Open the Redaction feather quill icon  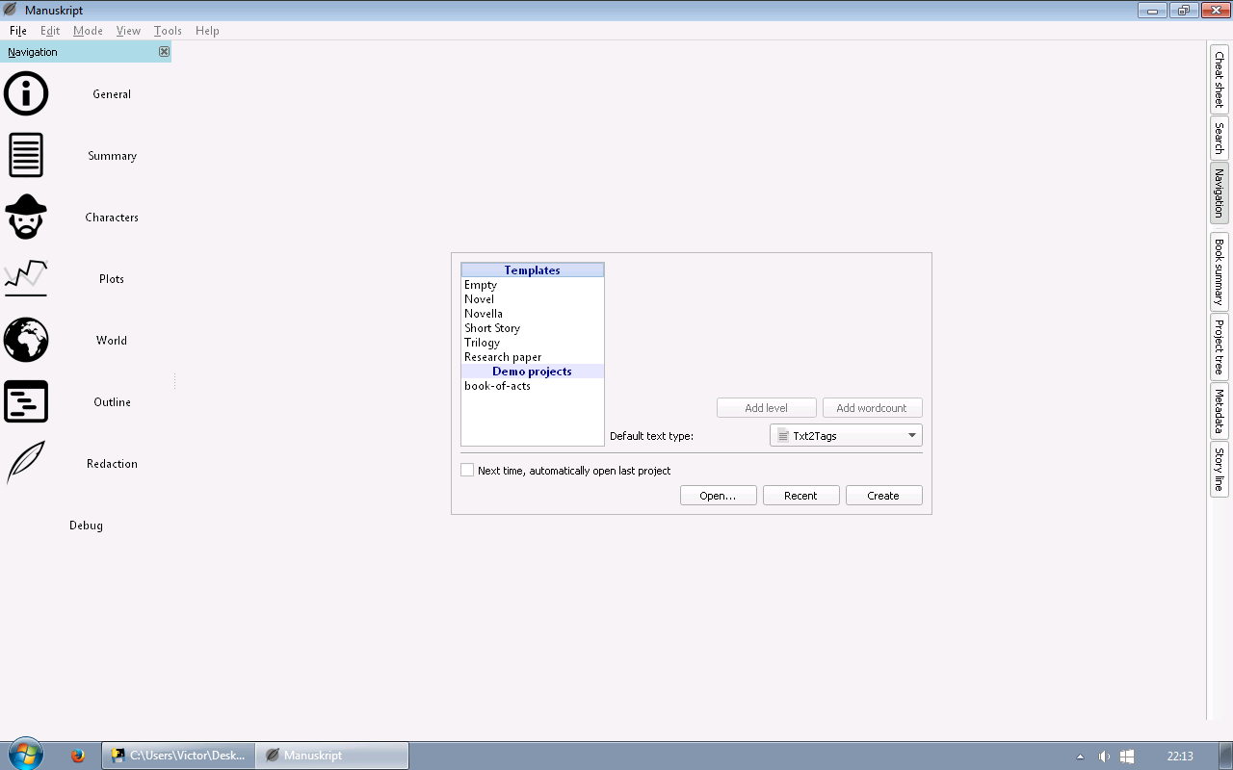(26, 463)
